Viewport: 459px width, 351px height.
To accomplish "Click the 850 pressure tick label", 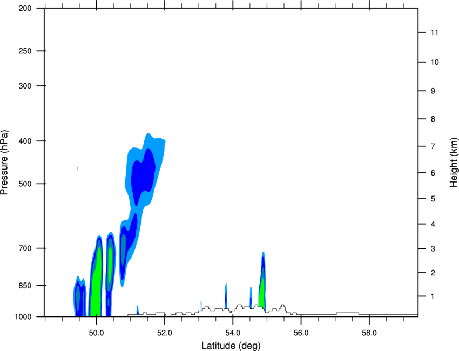I will pos(25,286).
